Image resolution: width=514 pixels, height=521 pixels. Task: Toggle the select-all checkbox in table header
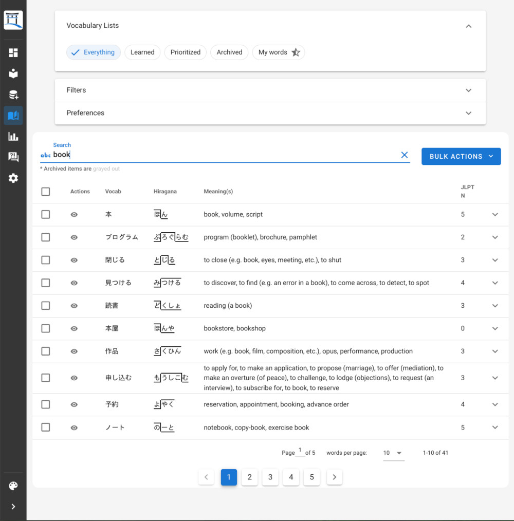[x=46, y=191]
